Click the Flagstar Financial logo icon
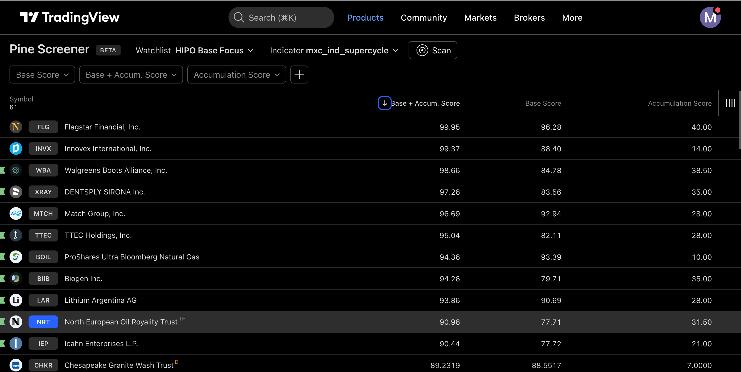Screen dimensions: 741x372 (x=16, y=127)
